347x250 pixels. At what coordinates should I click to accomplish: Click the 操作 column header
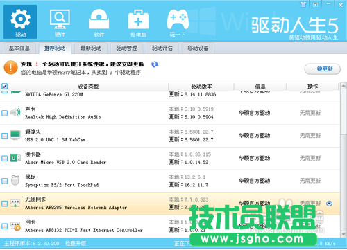pos(312,87)
